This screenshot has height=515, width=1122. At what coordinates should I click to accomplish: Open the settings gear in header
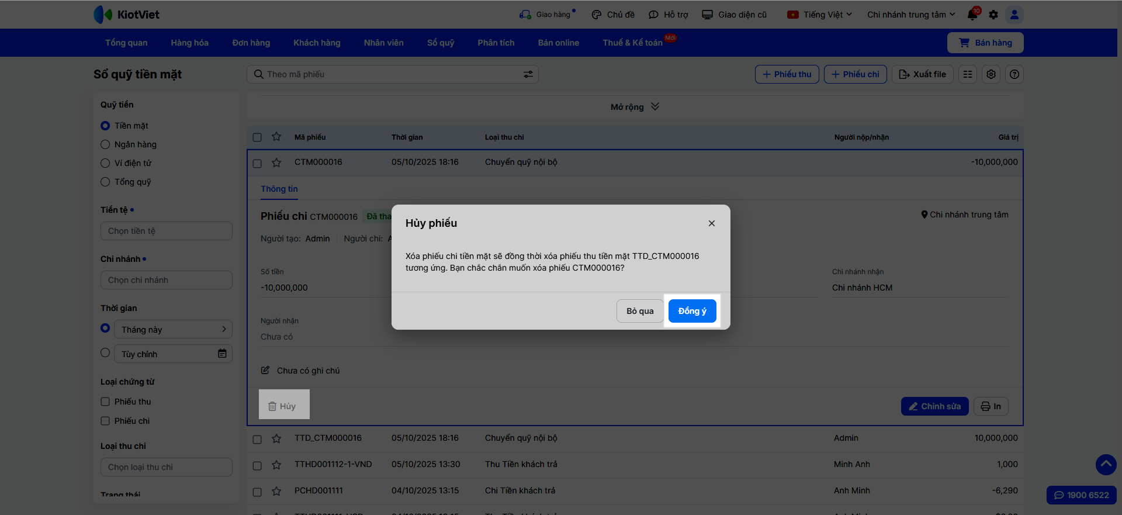993,15
